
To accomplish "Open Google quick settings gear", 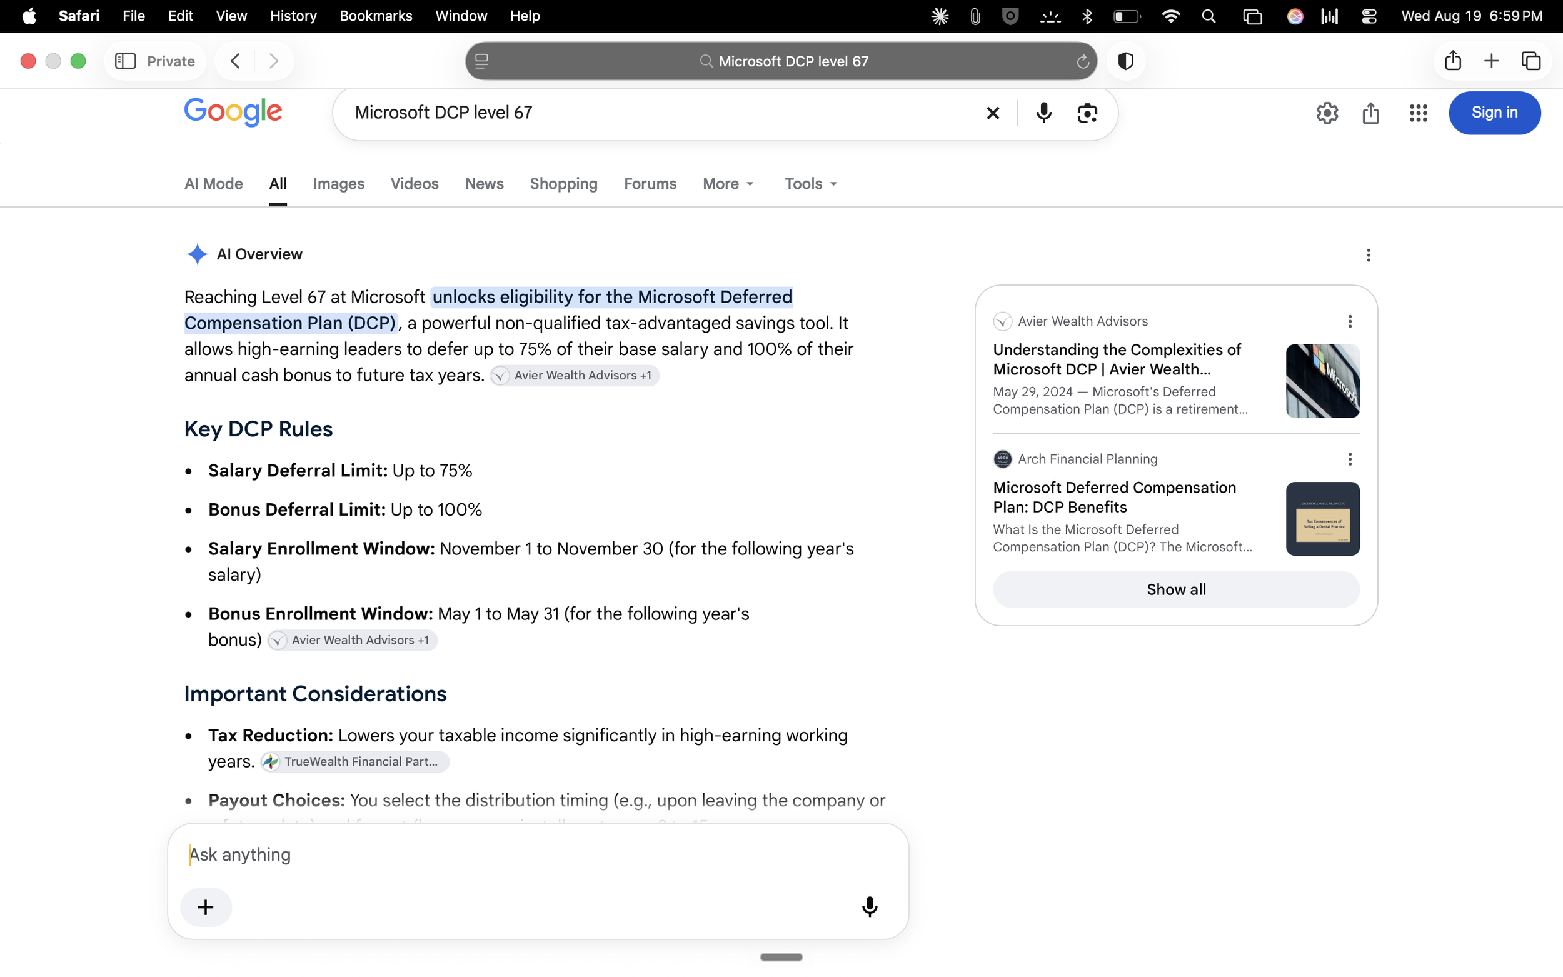I will point(1327,113).
